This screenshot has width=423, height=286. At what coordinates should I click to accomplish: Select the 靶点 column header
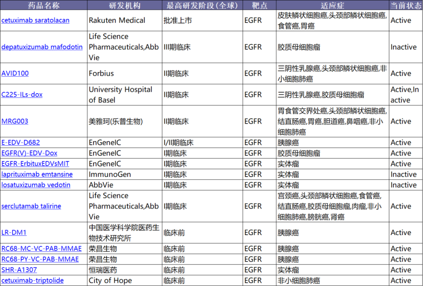tap(260, 5)
